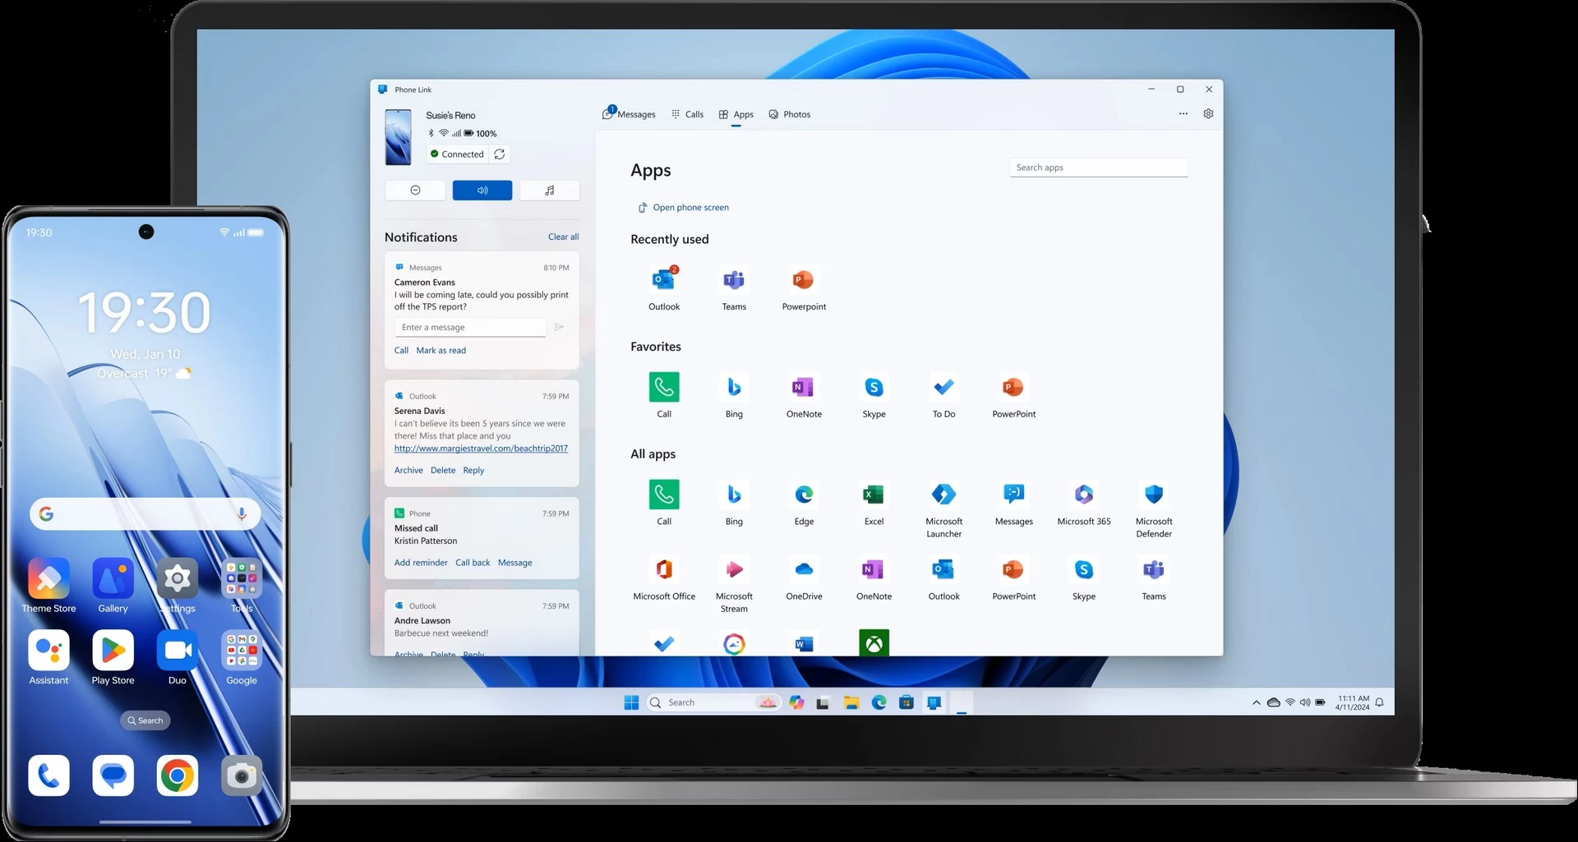Archive Serena Davis email
The image size is (1578, 842).
[x=408, y=470]
